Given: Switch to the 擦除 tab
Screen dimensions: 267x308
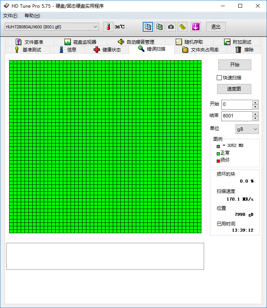Looking at the screenshot, I should pos(244,50).
